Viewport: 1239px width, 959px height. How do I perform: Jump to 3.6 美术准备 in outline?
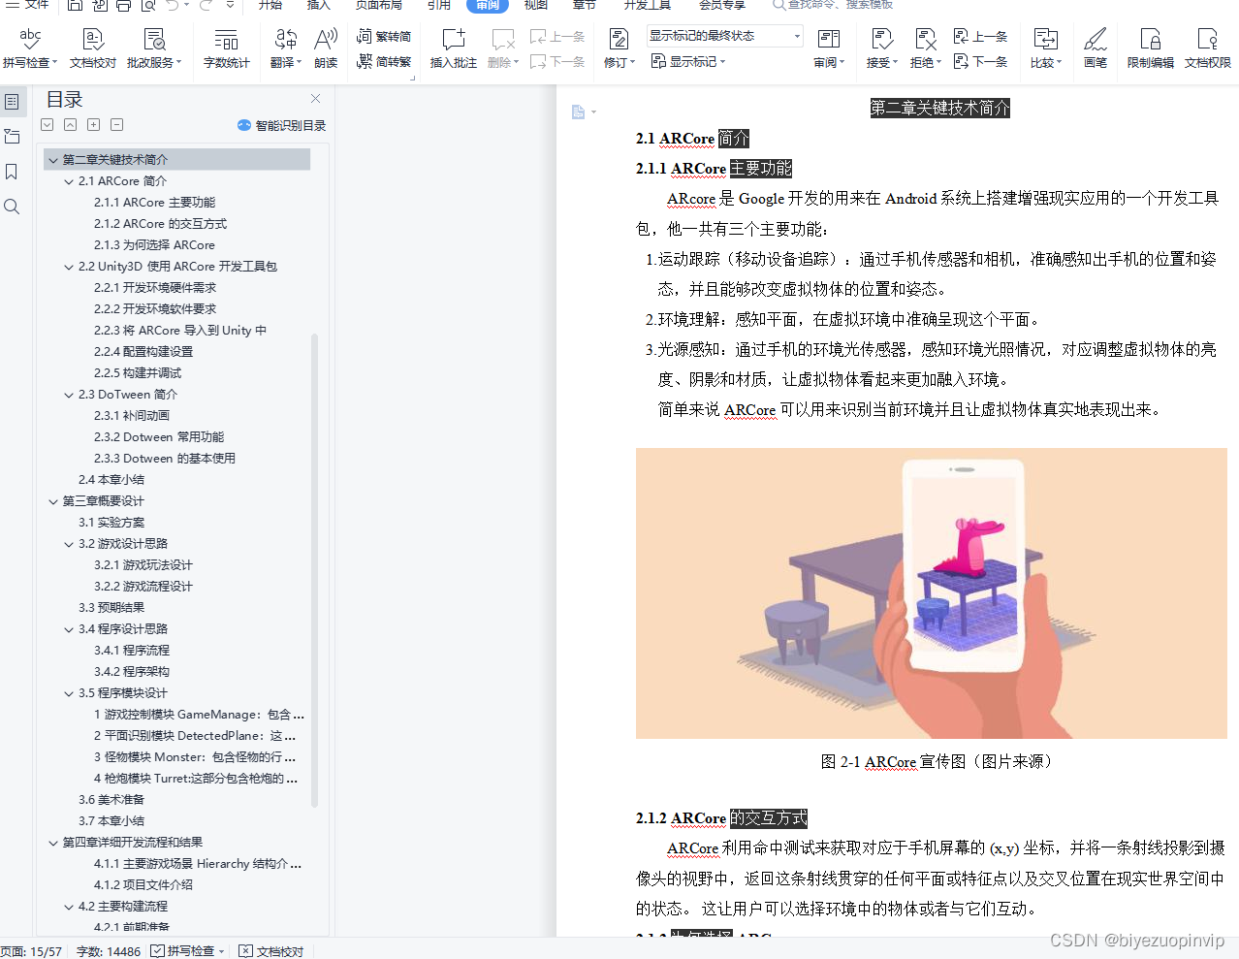111,800
